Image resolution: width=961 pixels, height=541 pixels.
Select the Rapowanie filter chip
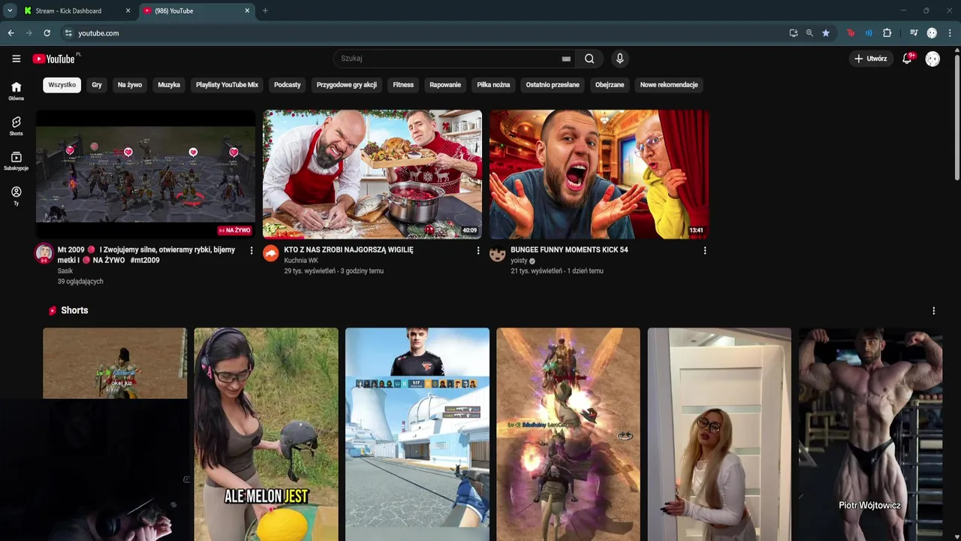445,85
